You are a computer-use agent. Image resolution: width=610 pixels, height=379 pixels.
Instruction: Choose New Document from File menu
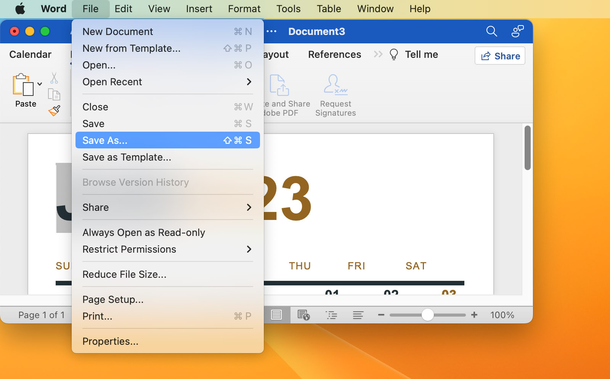click(168, 32)
